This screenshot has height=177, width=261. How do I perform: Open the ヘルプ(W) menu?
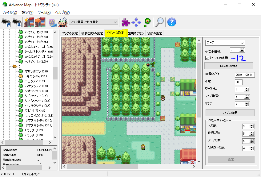[x=62, y=13]
